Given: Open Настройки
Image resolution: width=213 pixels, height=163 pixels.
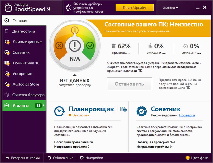Looking at the screenshot, I should [92, 158].
